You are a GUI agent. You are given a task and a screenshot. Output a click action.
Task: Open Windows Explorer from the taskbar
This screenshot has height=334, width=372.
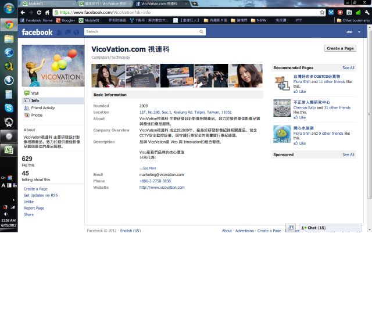coord(9,39)
